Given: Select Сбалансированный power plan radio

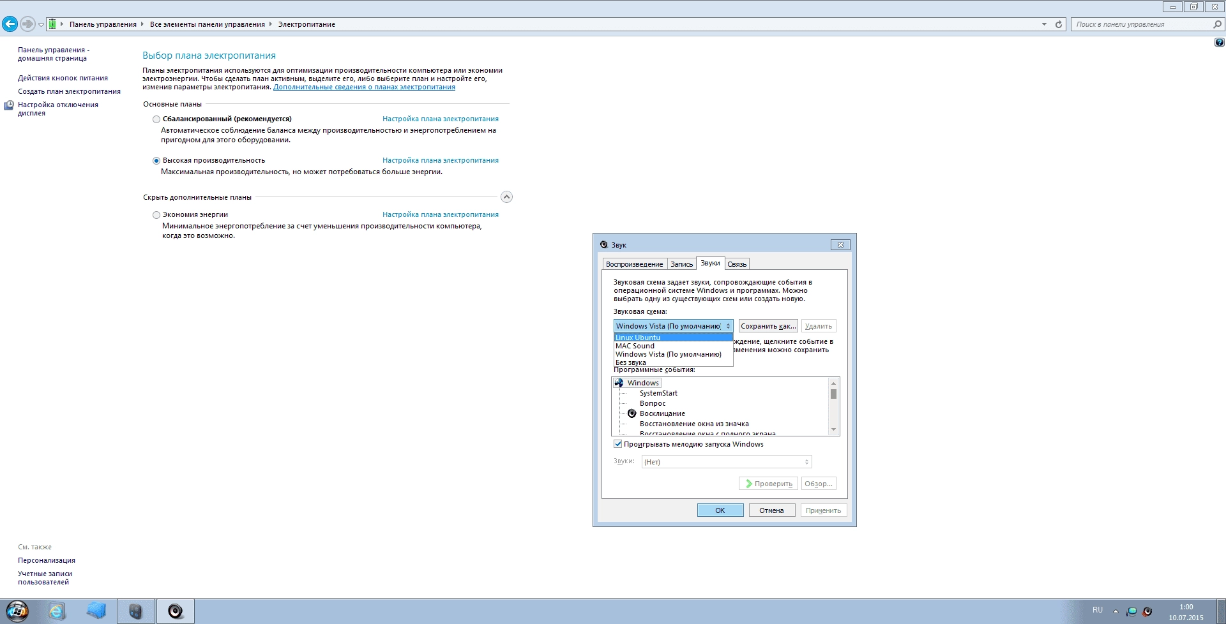Looking at the screenshot, I should 156,119.
